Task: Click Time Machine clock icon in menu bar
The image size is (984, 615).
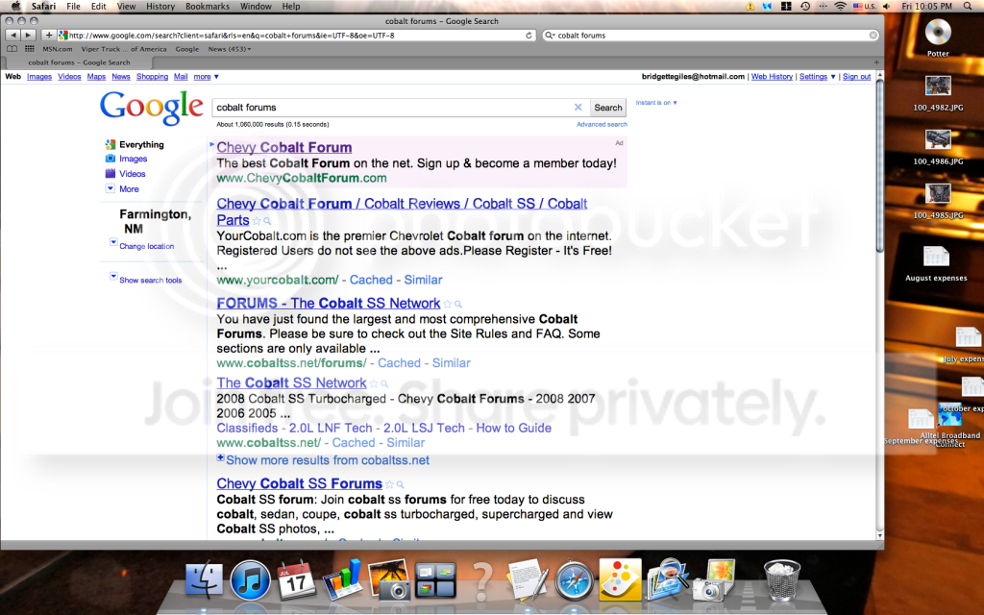Action: point(805,7)
